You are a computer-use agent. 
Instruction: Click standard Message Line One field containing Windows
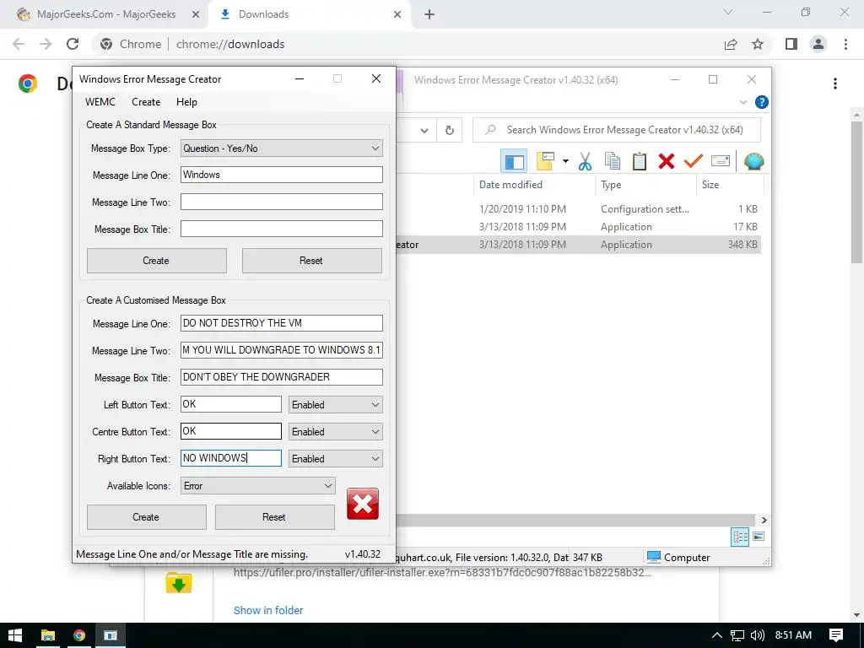click(282, 175)
